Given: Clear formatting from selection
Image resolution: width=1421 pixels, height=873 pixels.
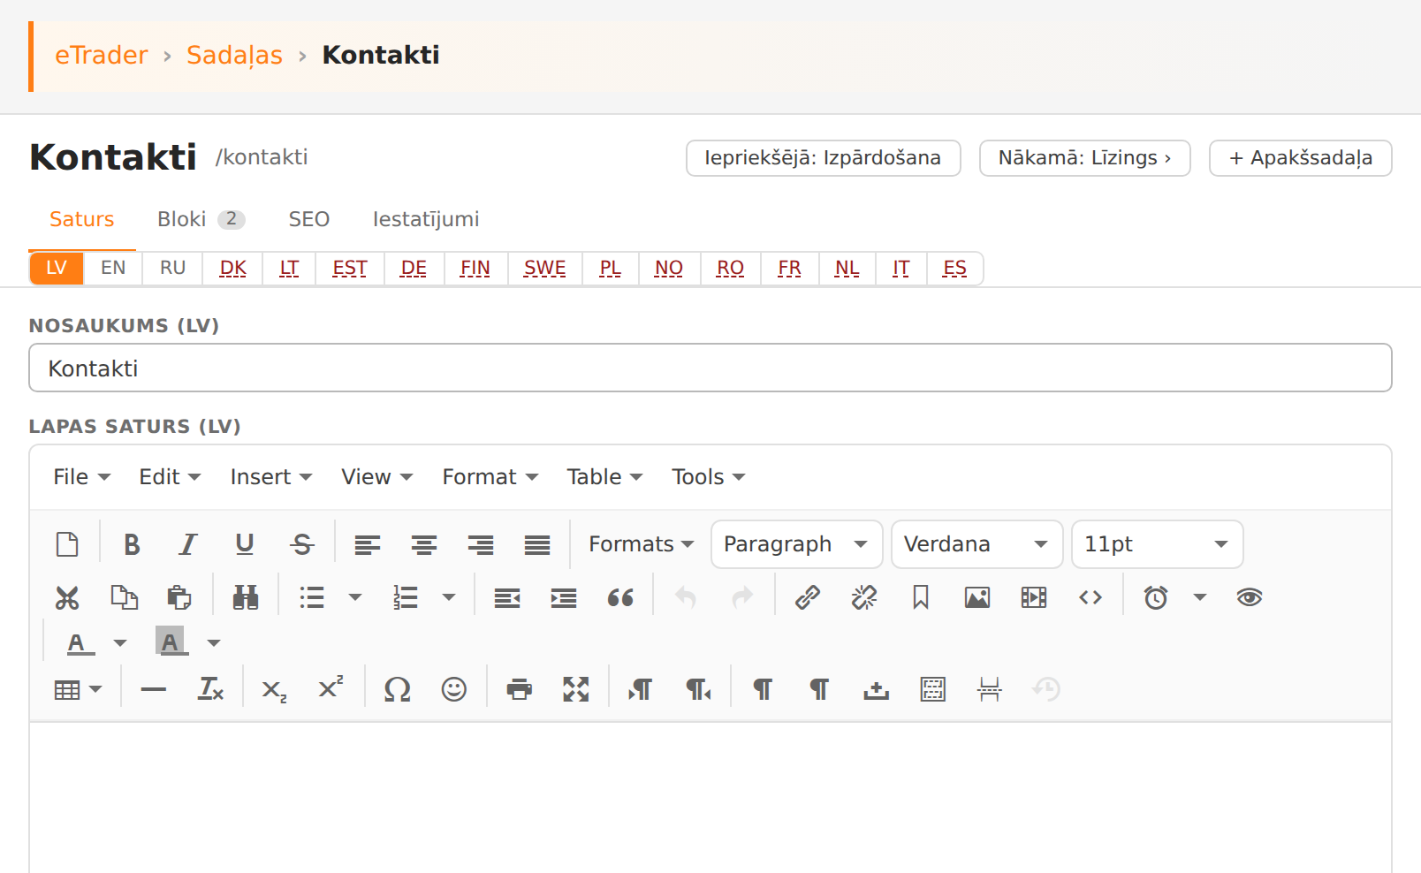Looking at the screenshot, I should [210, 689].
